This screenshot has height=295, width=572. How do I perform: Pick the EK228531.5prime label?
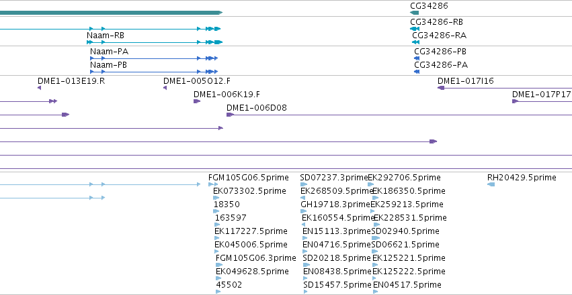[x=410, y=218]
